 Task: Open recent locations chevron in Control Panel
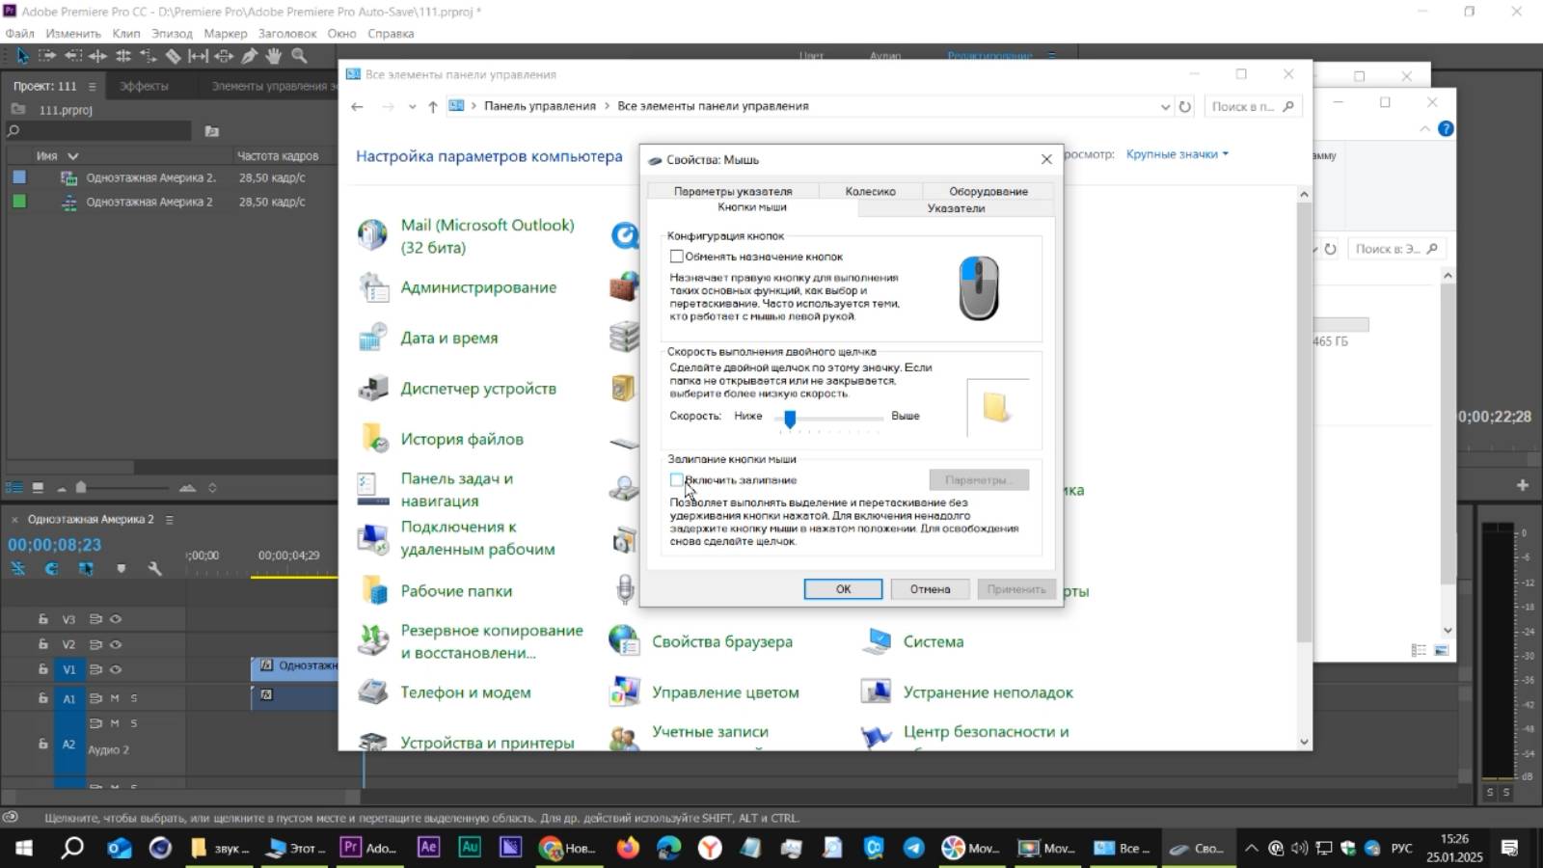tap(412, 107)
